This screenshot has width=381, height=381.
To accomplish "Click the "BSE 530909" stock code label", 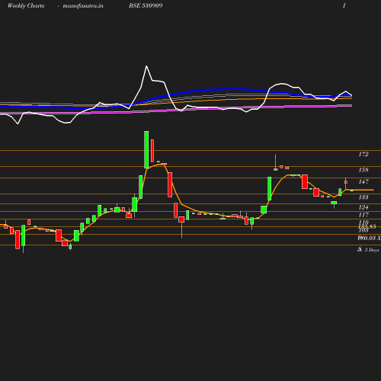I will (x=146, y=5).
